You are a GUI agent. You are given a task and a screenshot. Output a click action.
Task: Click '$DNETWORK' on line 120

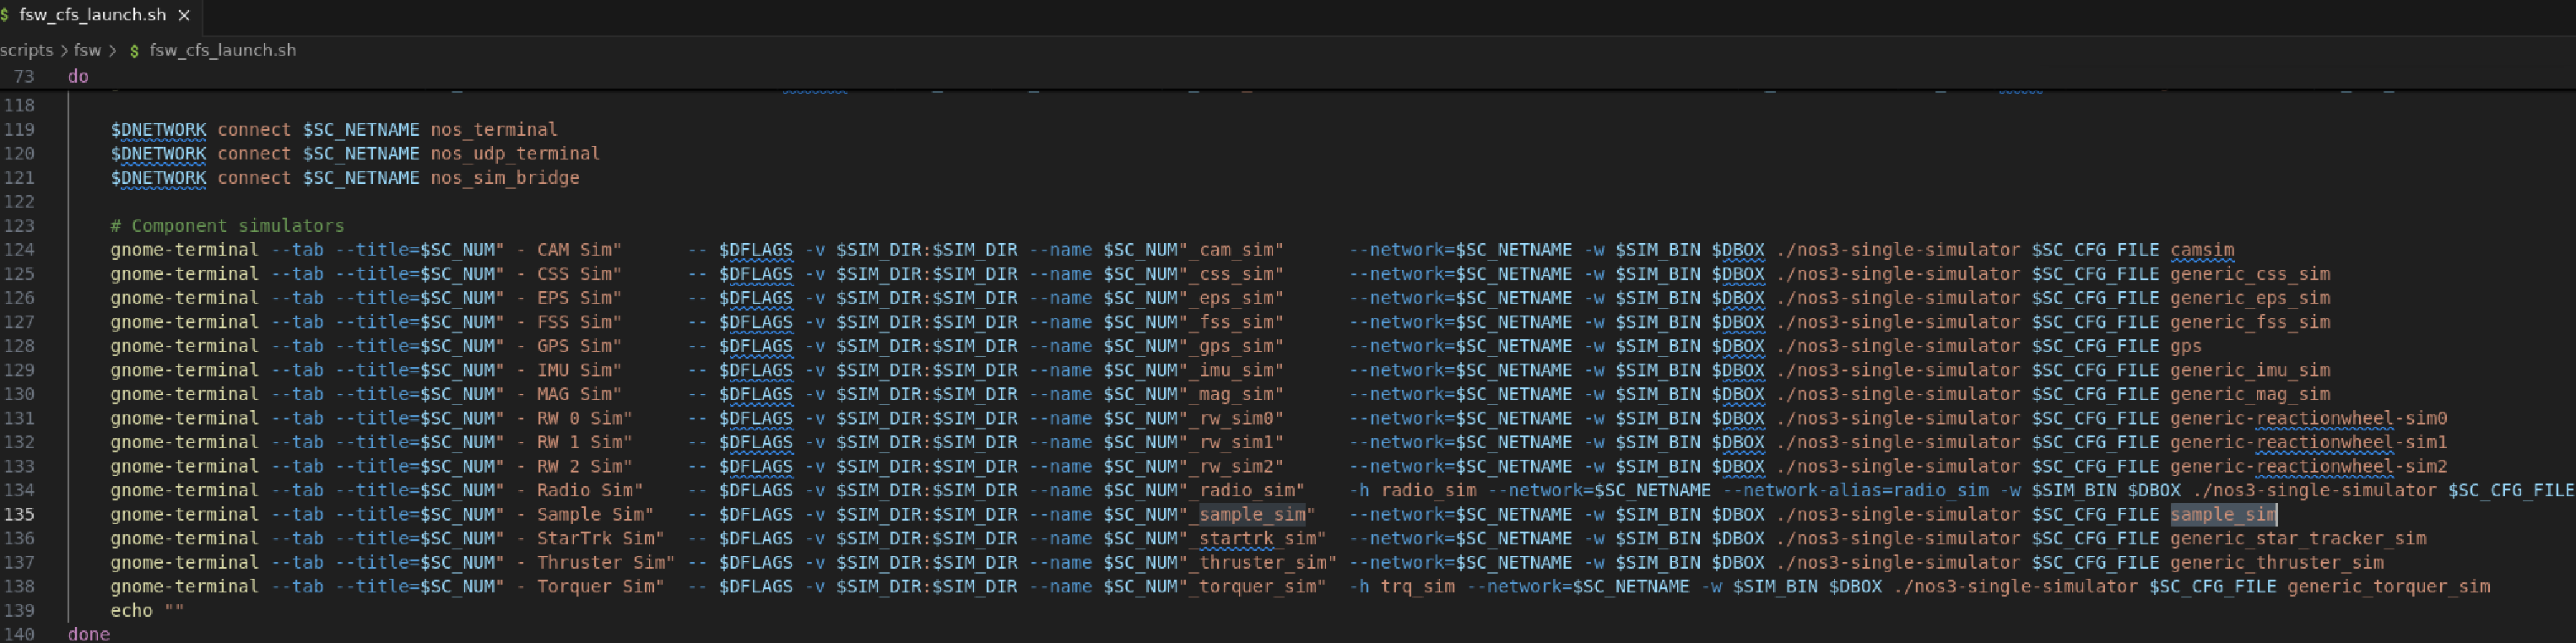(x=158, y=154)
